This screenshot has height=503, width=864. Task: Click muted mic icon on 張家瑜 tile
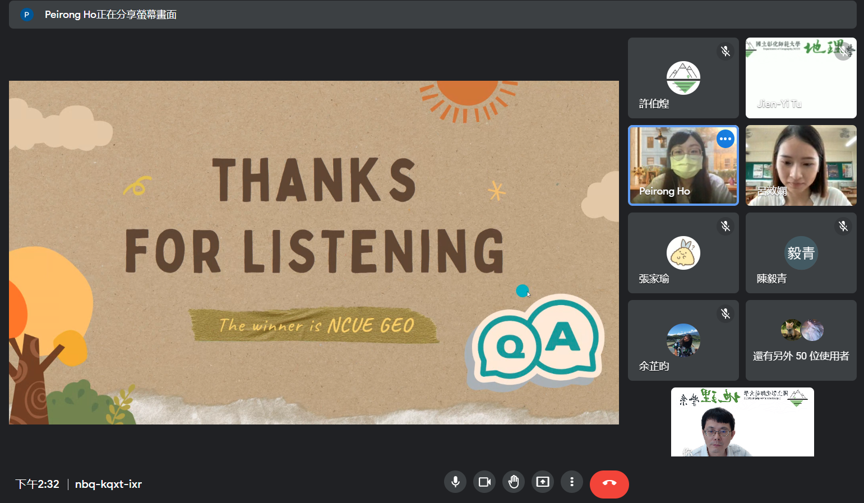pyautogui.click(x=725, y=227)
